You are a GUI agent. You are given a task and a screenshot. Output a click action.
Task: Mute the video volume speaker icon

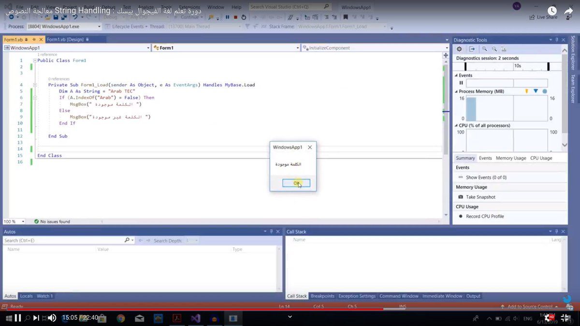coord(52,317)
